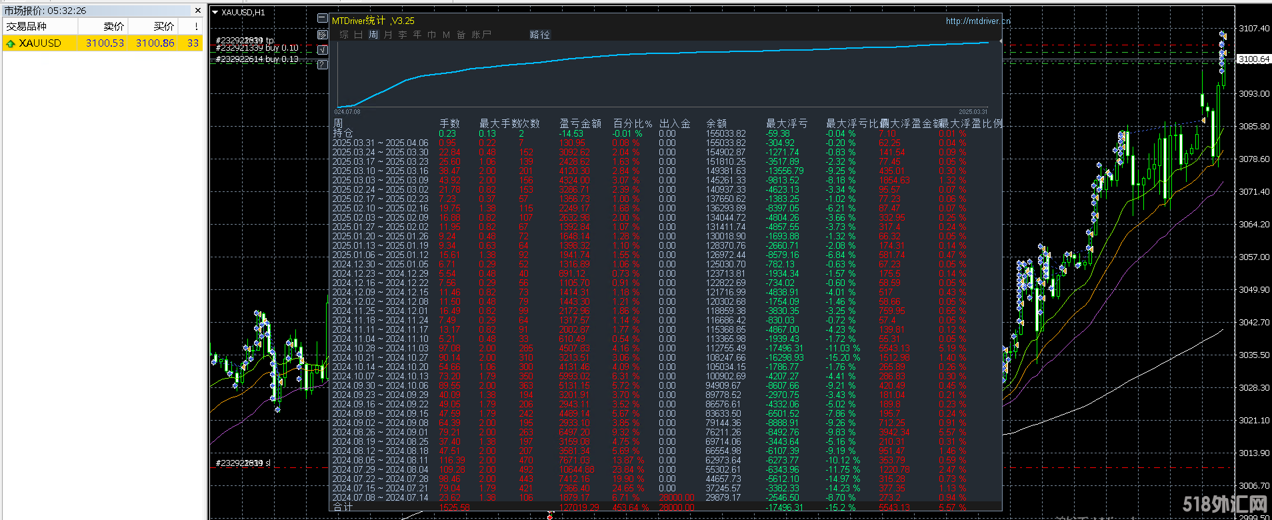Sort by the 卖价 column header

113,26
